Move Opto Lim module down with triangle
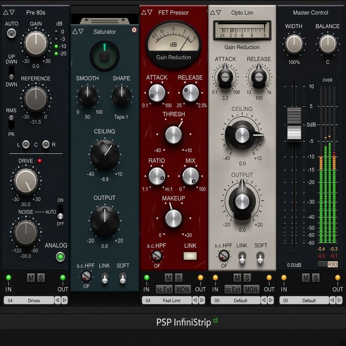Viewport: 346px width, 346px height. pos(219,13)
